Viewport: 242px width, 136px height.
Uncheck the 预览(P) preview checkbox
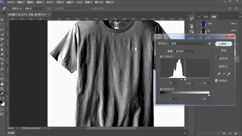point(216,81)
